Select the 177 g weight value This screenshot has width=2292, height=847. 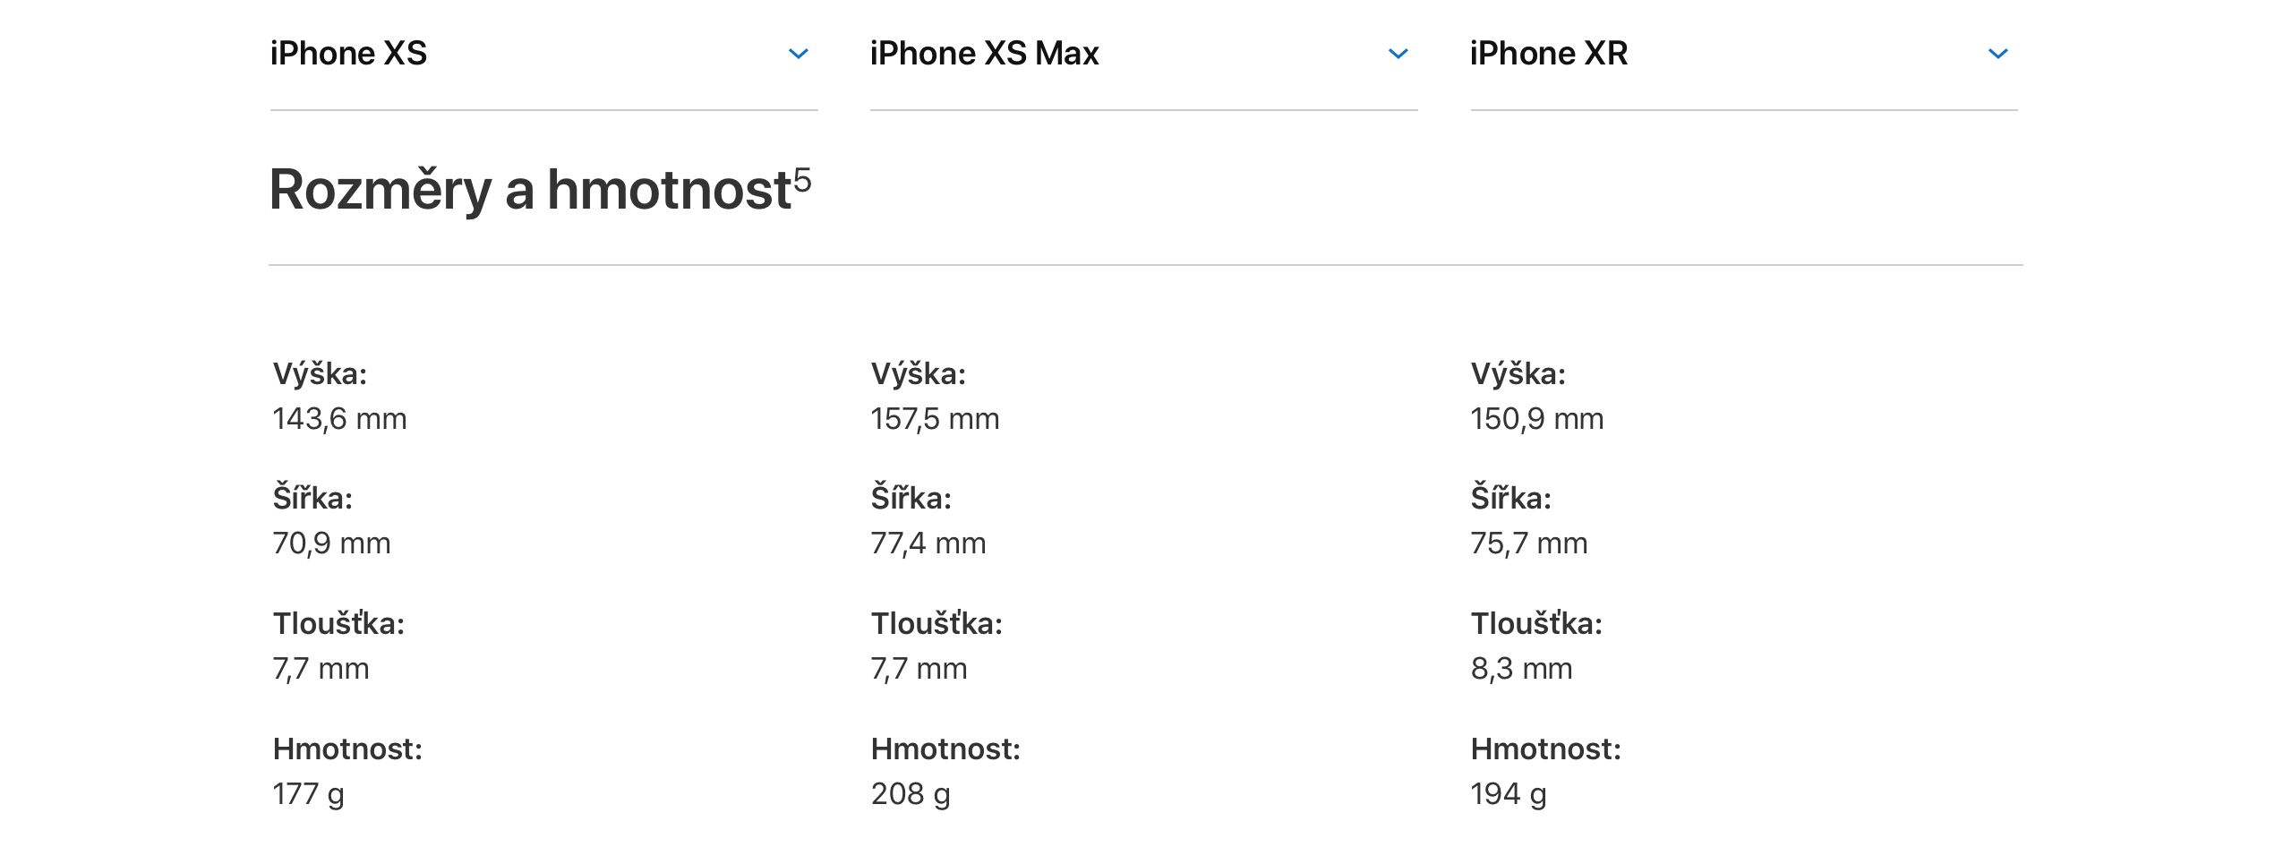pos(308,794)
